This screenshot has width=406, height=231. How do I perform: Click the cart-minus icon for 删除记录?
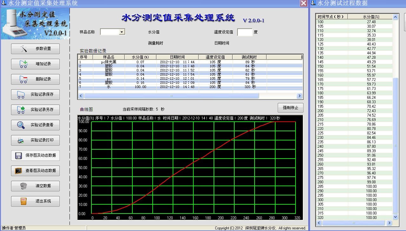(23, 79)
